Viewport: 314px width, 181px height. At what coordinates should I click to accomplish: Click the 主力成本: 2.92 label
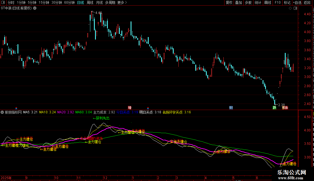coord(104,112)
